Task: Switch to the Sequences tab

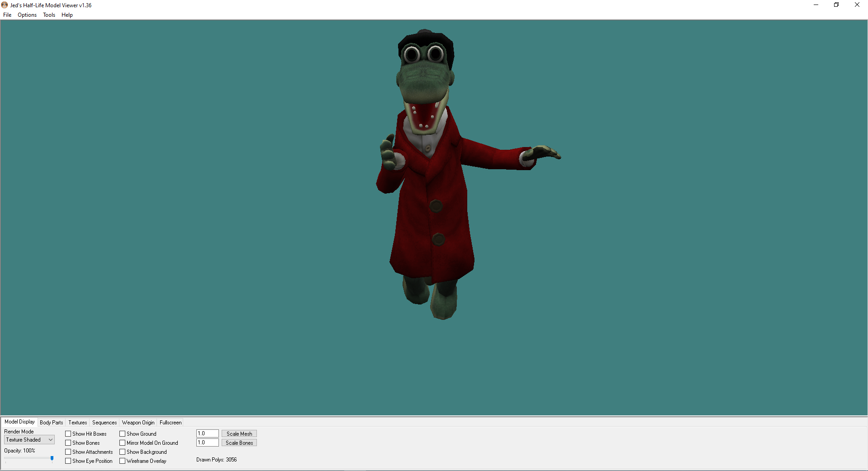Action: point(104,423)
